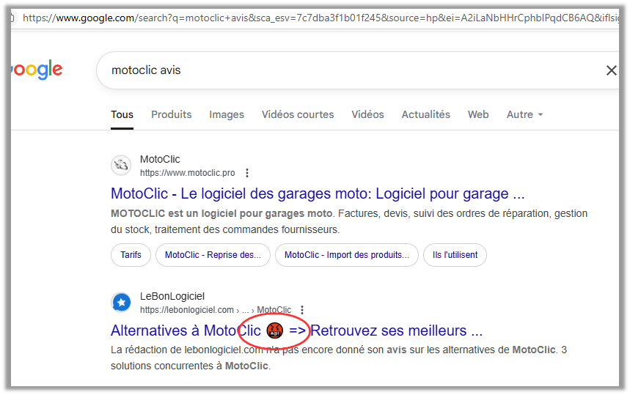This screenshot has width=630, height=395.
Task: Open the Vidéos tab
Action: coord(367,114)
